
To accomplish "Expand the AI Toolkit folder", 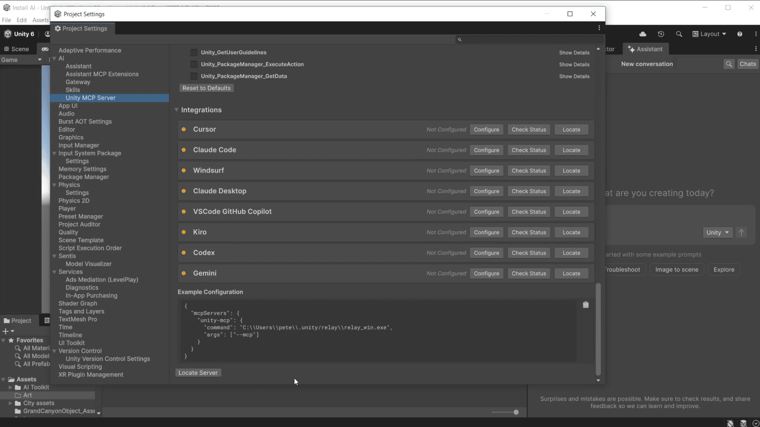I will pos(10,387).
